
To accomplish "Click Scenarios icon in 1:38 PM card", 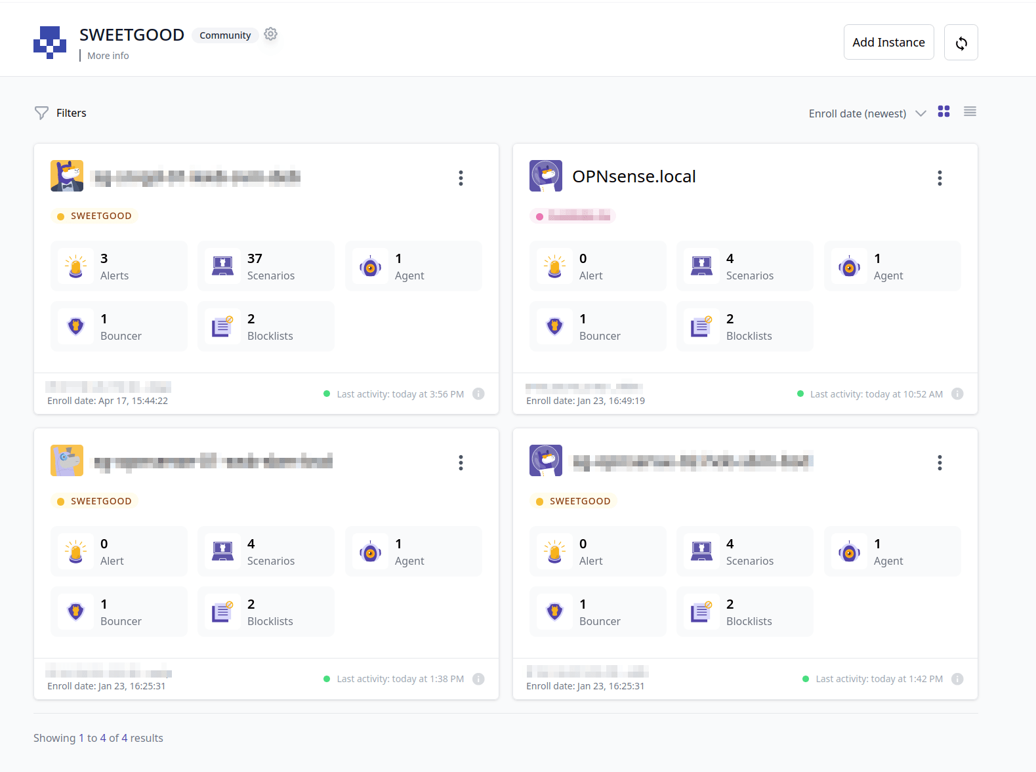I will [223, 552].
